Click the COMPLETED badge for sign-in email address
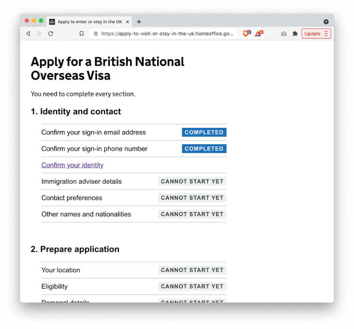 (x=204, y=132)
